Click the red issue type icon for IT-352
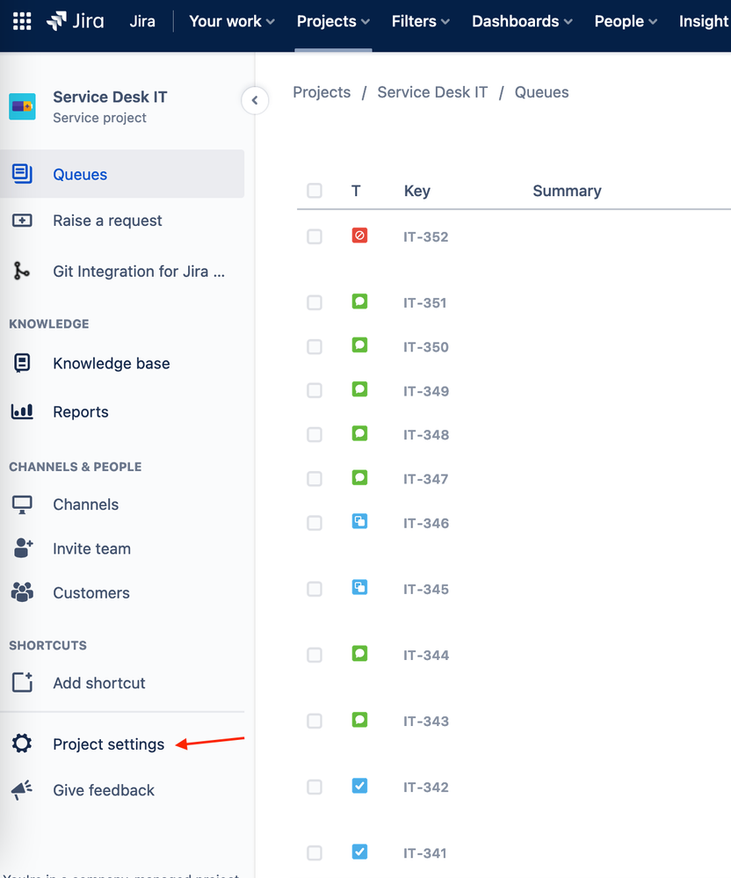 coord(359,236)
